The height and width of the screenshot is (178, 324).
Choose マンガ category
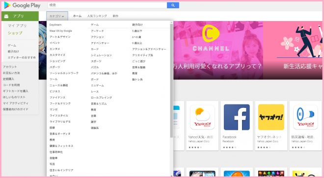[54, 109]
